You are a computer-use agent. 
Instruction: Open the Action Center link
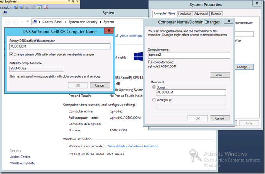(x=20, y=157)
